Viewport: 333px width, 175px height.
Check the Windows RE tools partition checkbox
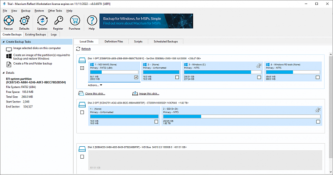317,77
